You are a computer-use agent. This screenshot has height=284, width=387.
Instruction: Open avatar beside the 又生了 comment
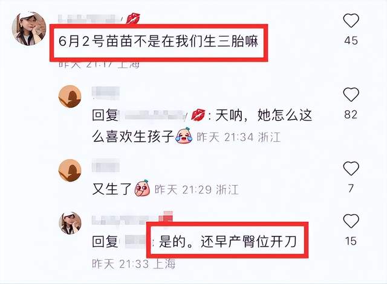tap(70, 170)
